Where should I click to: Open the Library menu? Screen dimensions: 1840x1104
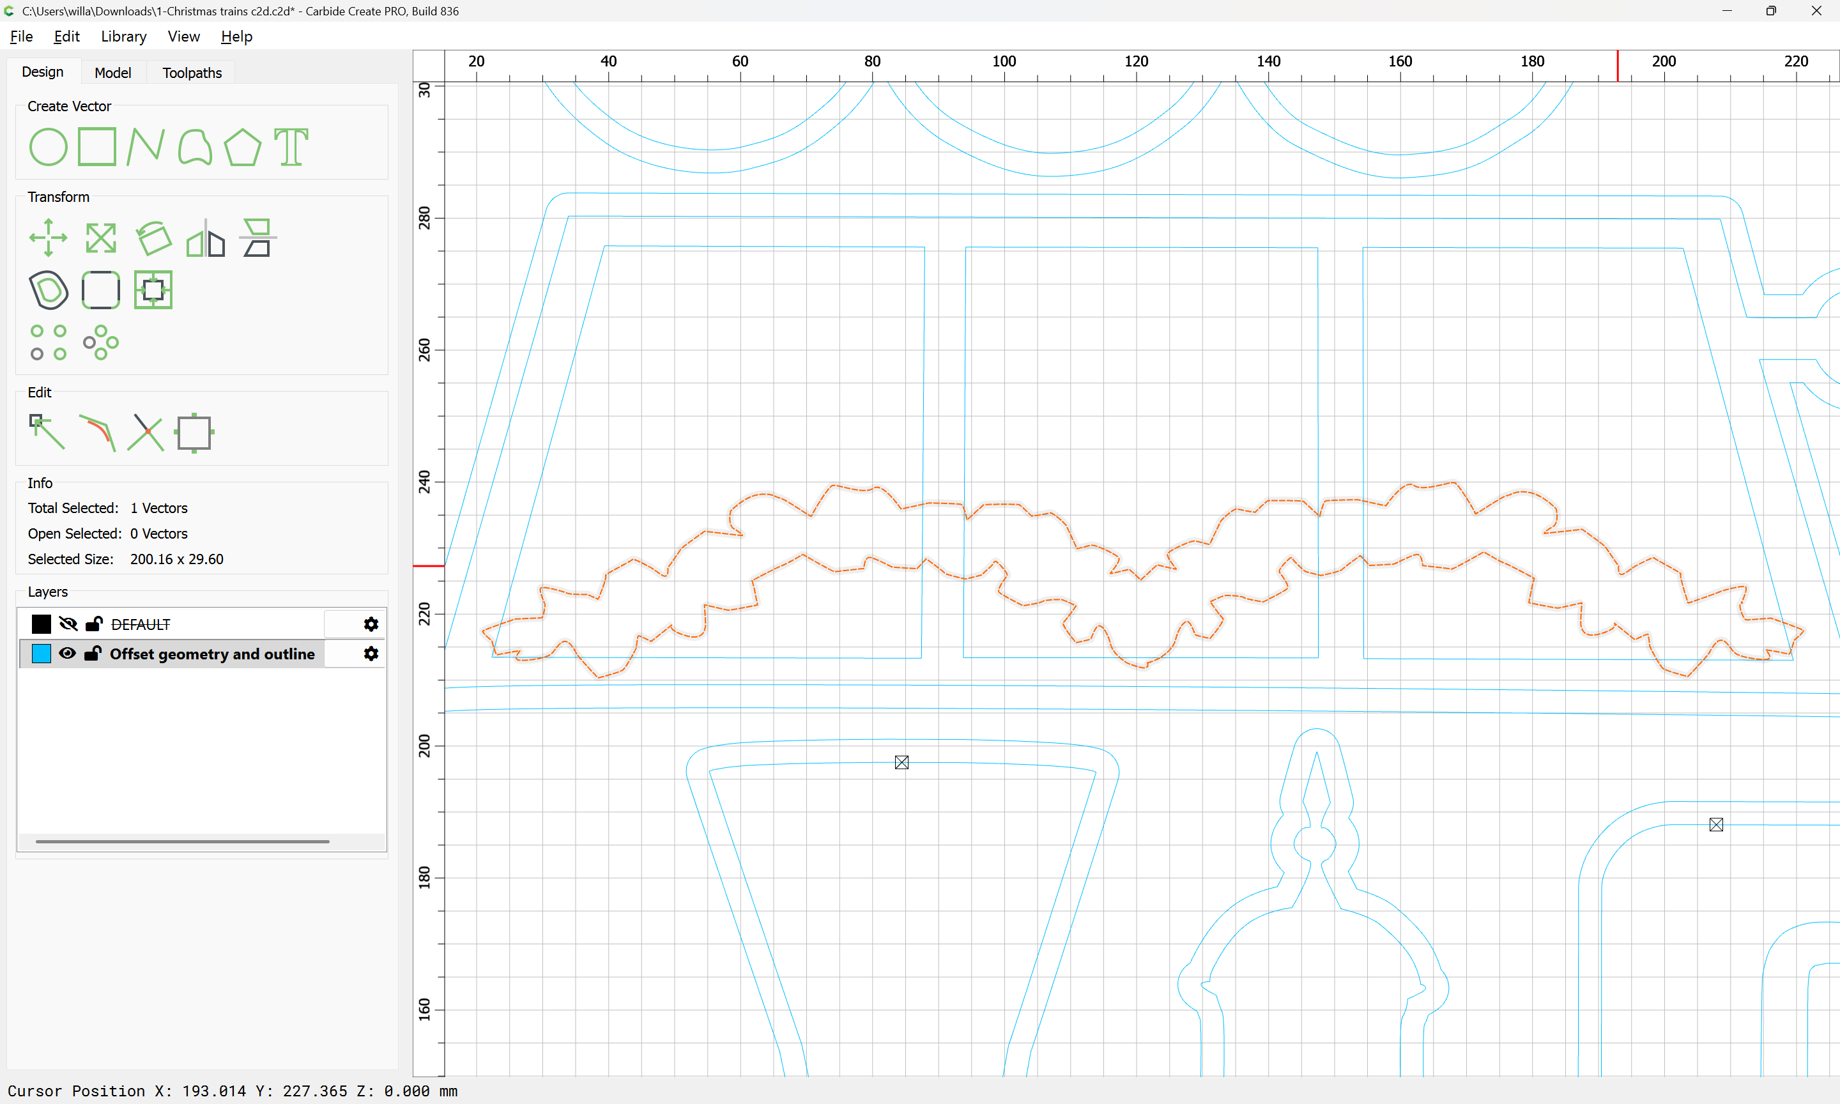[123, 36]
